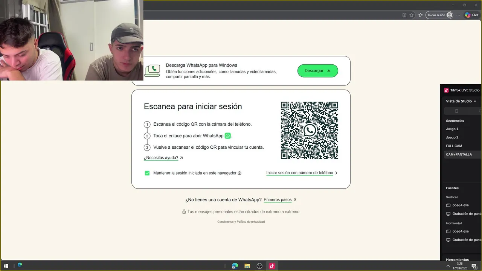The width and height of the screenshot is (482, 271).
Task: Click the padlock icon by encryption notice
Action: click(184, 212)
